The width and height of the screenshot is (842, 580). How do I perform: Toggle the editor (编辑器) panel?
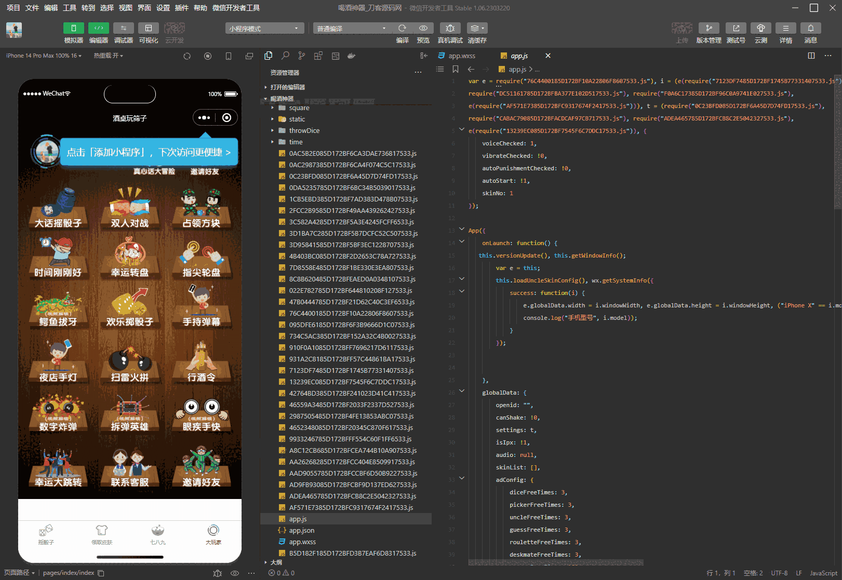coord(98,28)
